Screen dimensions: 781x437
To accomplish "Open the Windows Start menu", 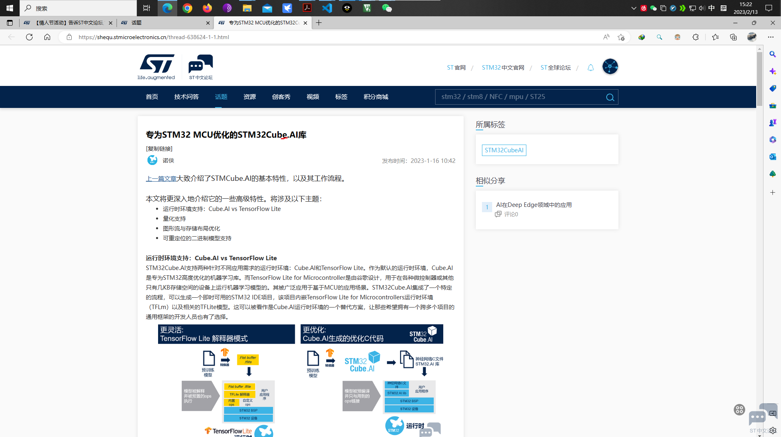I will tap(10, 8).
